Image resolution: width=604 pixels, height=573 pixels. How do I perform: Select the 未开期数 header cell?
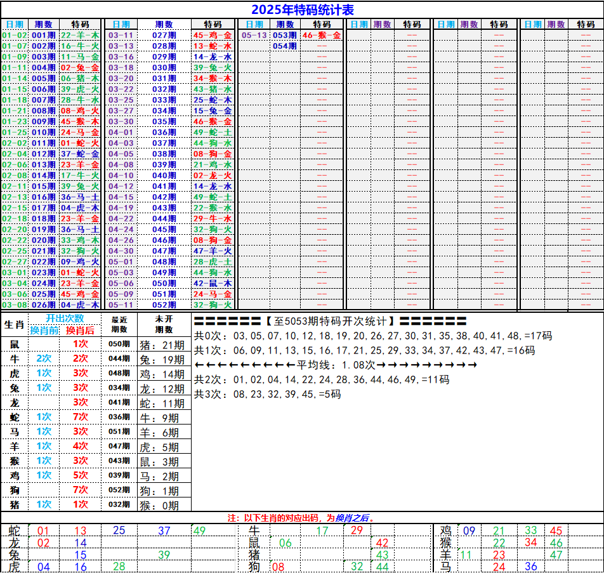(164, 324)
